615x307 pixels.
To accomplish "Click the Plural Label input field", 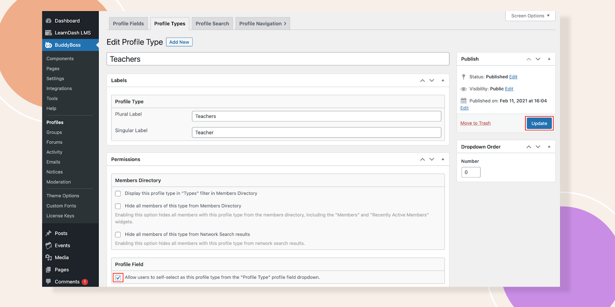I will click(316, 116).
